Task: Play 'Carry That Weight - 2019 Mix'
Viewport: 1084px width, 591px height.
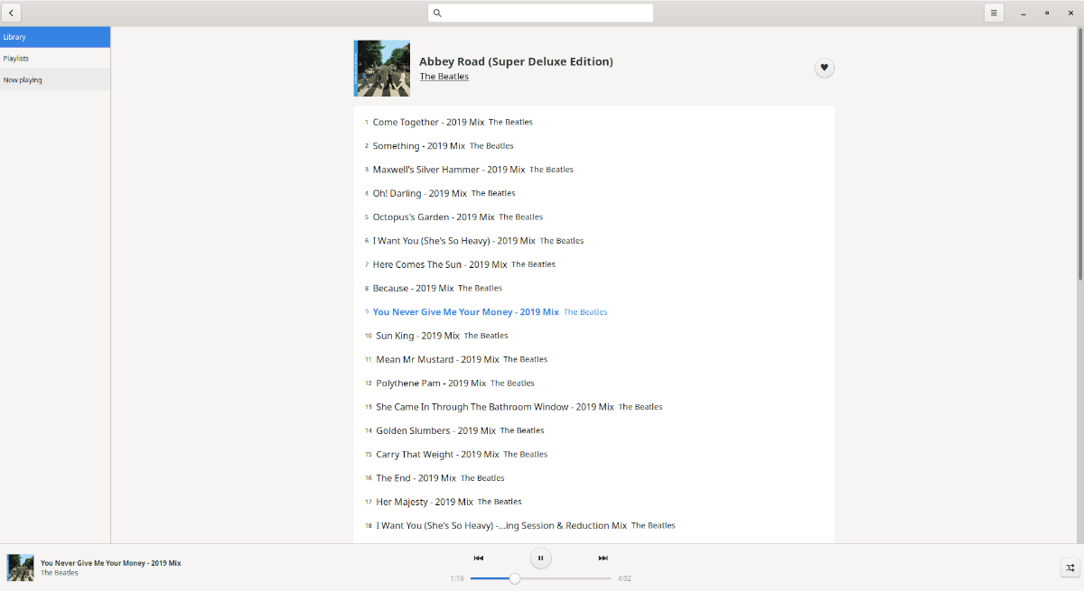Action: click(x=593, y=454)
